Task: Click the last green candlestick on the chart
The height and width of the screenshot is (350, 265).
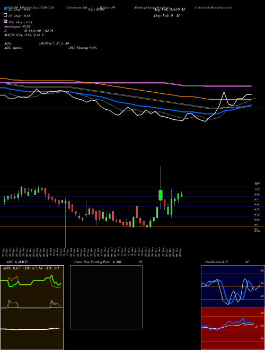Action: 182,195
